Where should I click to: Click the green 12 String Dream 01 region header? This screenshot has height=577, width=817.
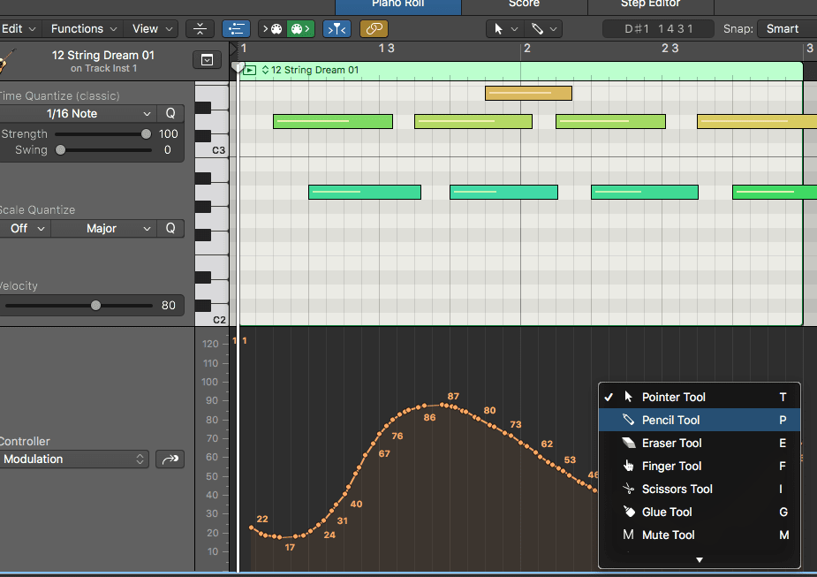pos(521,70)
